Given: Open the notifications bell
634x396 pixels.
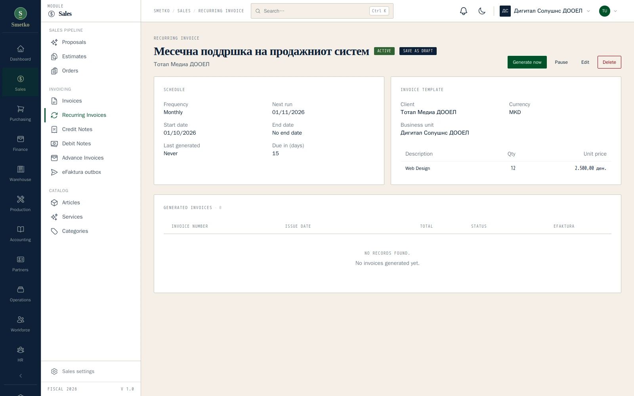Looking at the screenshot, I should point(464,11).
